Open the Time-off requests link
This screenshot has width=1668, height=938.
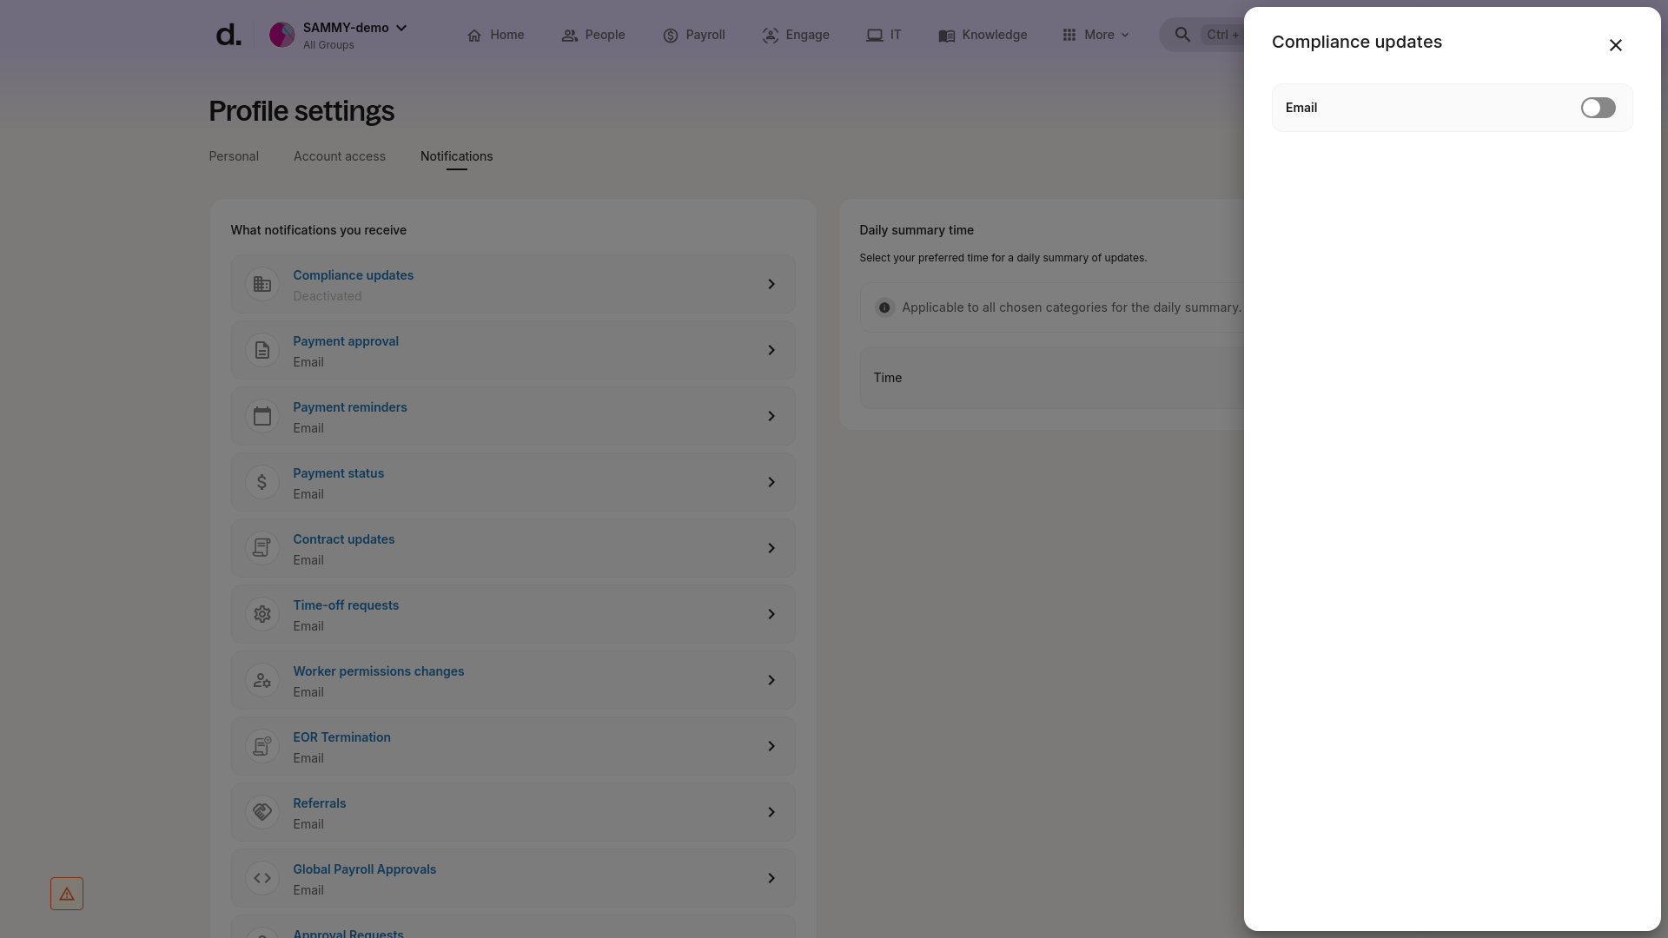click(x=346, y=605)
